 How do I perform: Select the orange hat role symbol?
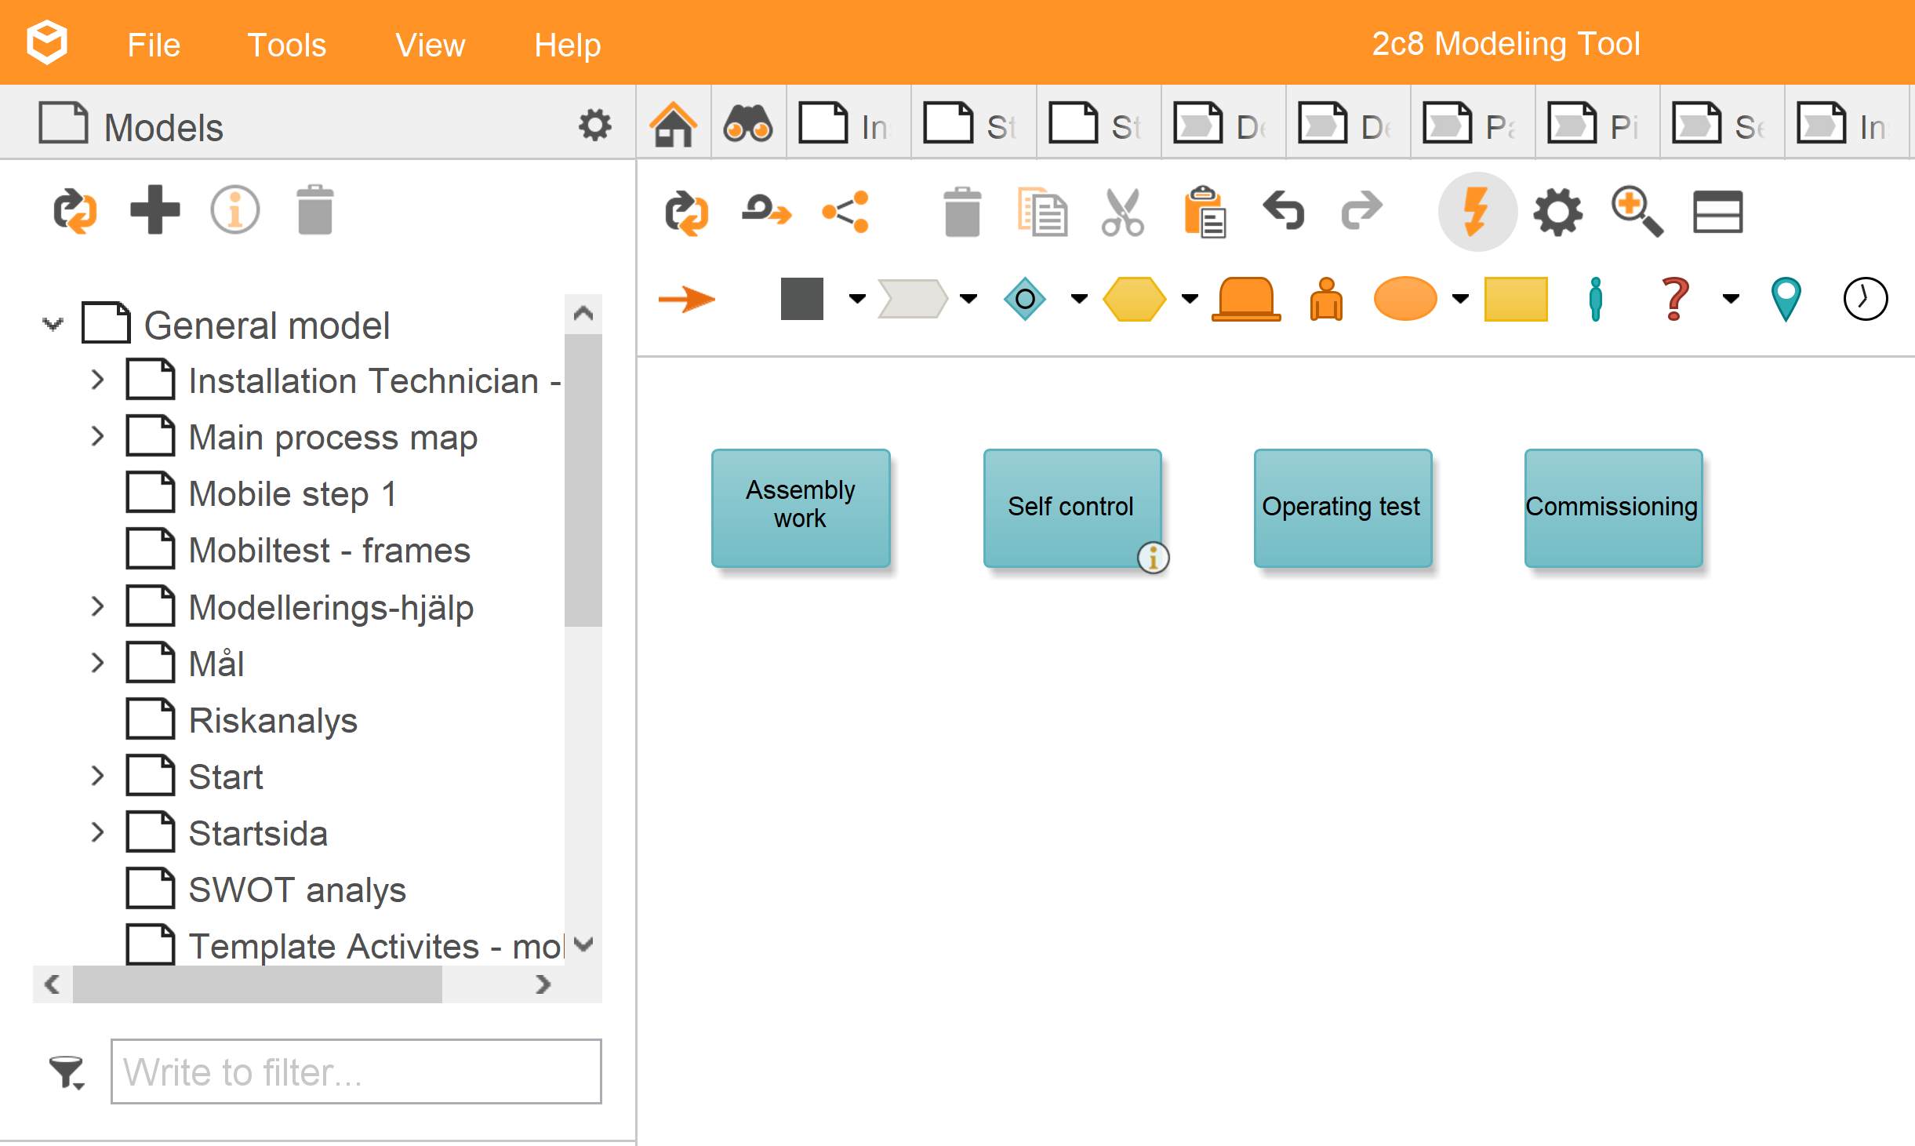(x=1245, y=299)
